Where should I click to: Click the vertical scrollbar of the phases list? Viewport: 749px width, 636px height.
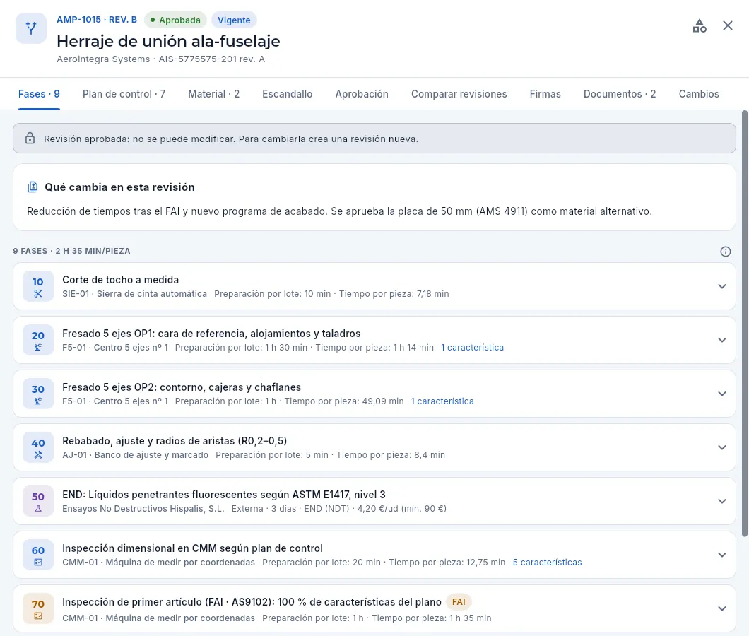coord(744,323)
